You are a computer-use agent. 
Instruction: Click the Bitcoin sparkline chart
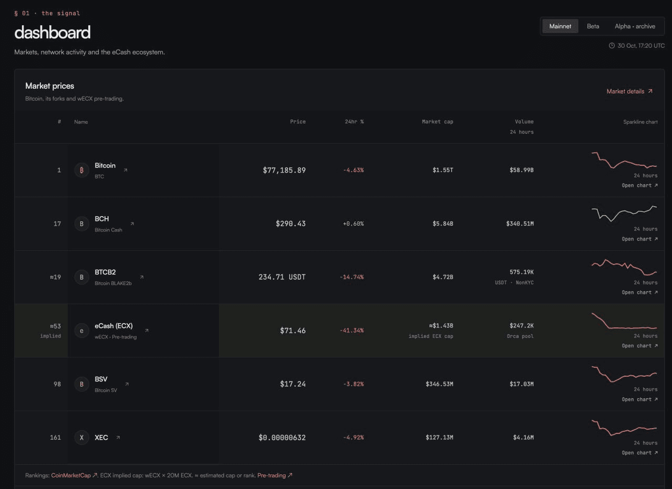(x=624, y=160)
